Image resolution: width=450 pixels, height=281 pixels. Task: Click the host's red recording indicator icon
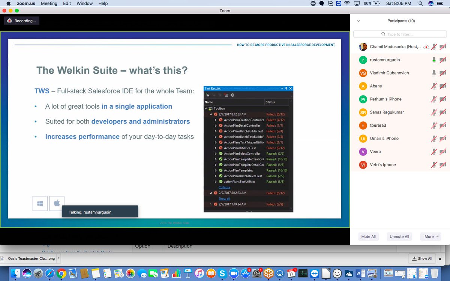point(426,47)
